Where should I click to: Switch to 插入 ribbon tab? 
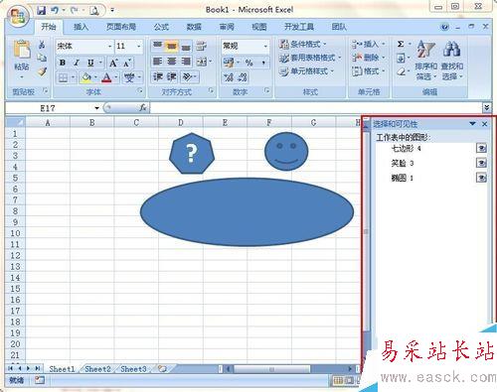click(81, 27)
